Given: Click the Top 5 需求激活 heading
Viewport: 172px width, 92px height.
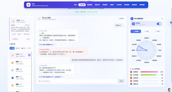Looking at the screenshot, I should tap(136, 69).
